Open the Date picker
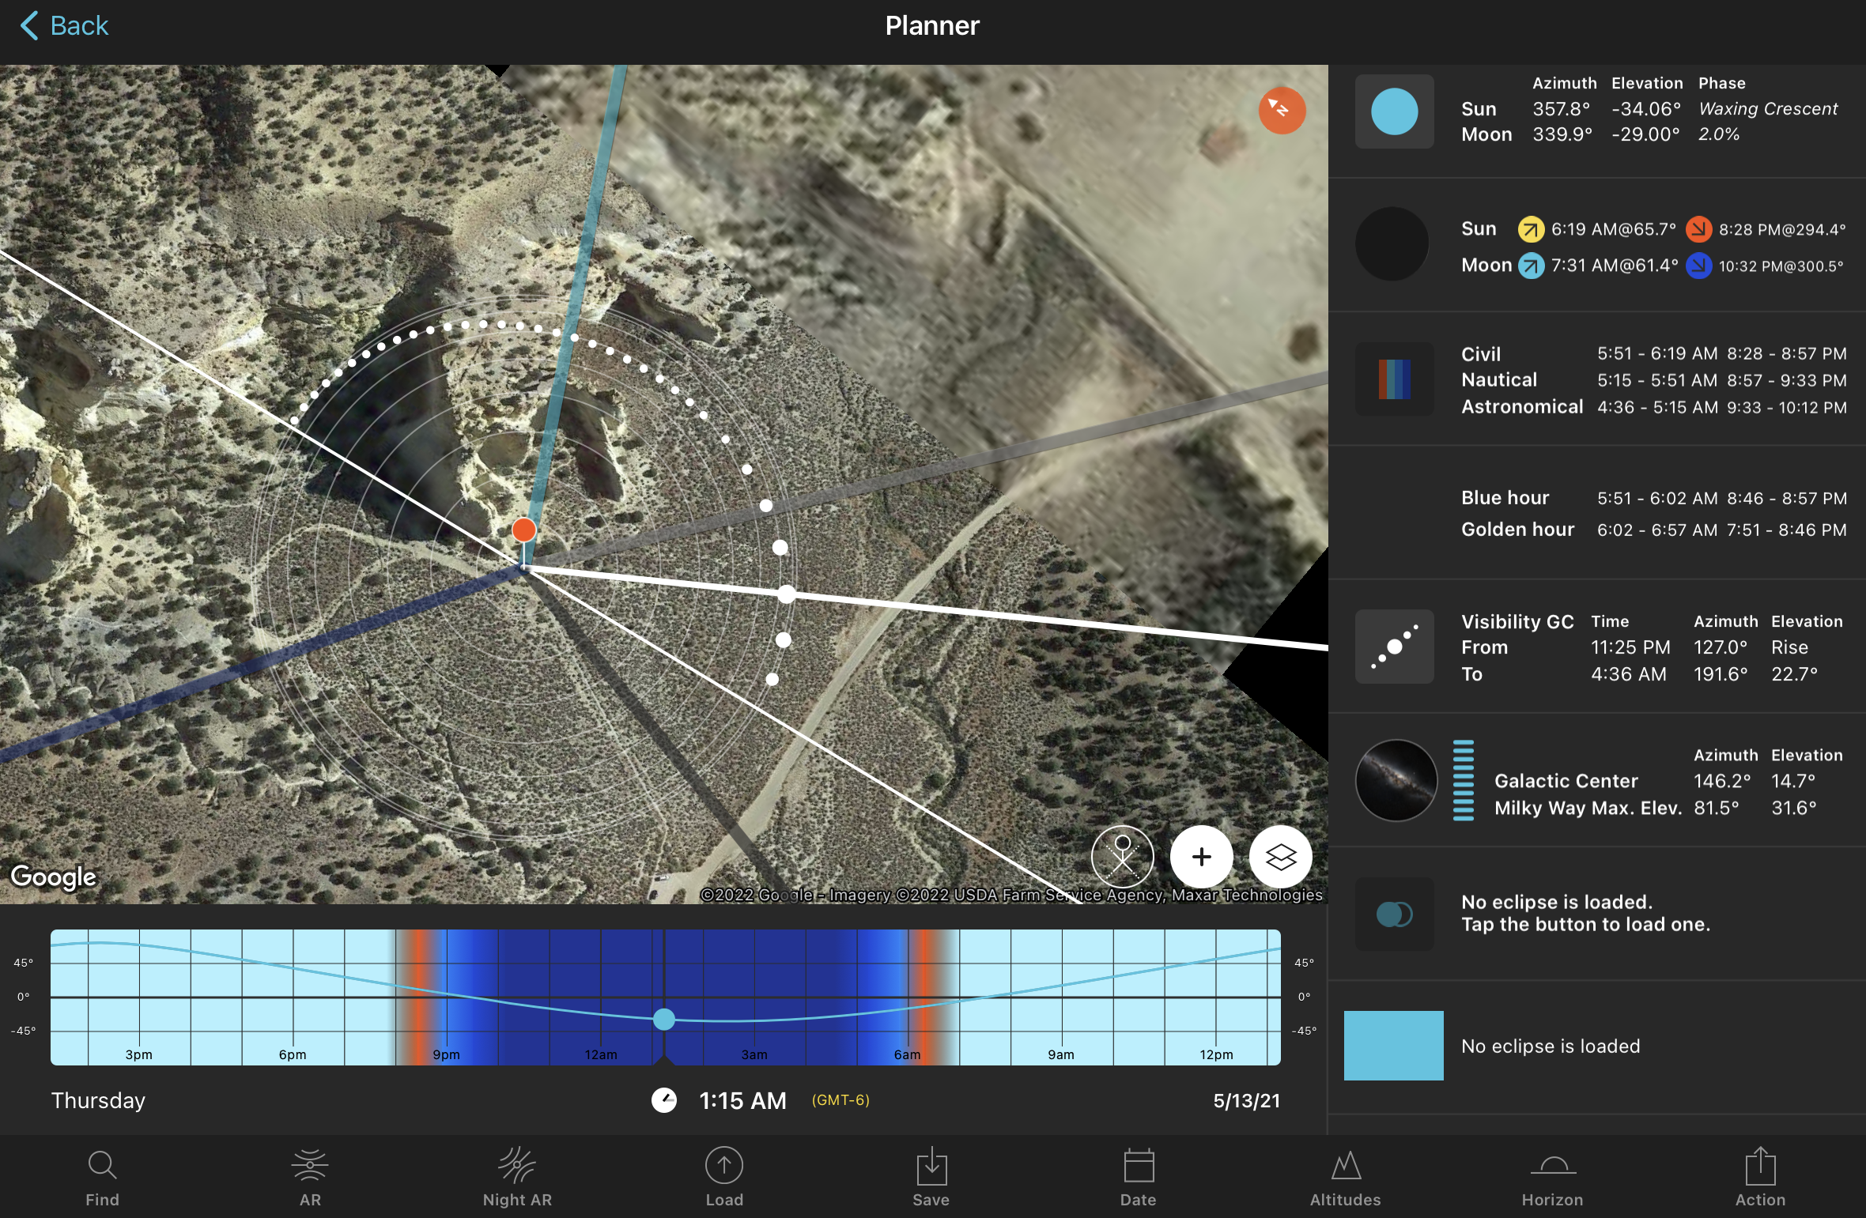1866x1218 pixels. pos(1138,1177)
